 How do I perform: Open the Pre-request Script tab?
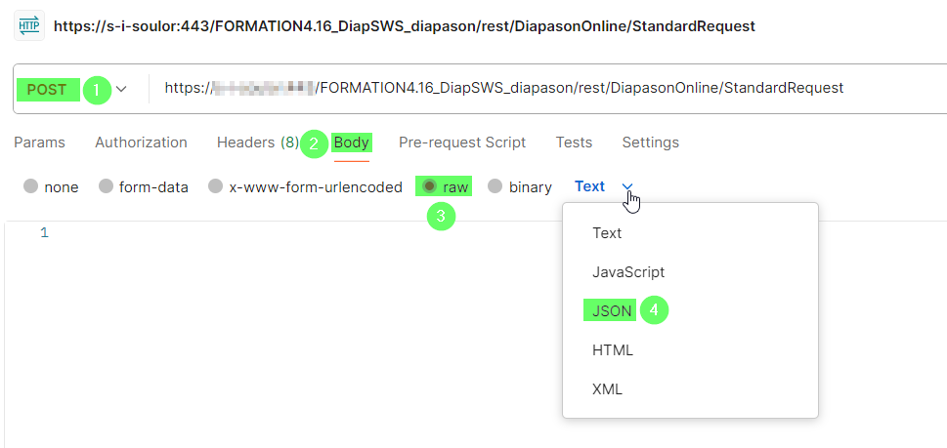461,143
